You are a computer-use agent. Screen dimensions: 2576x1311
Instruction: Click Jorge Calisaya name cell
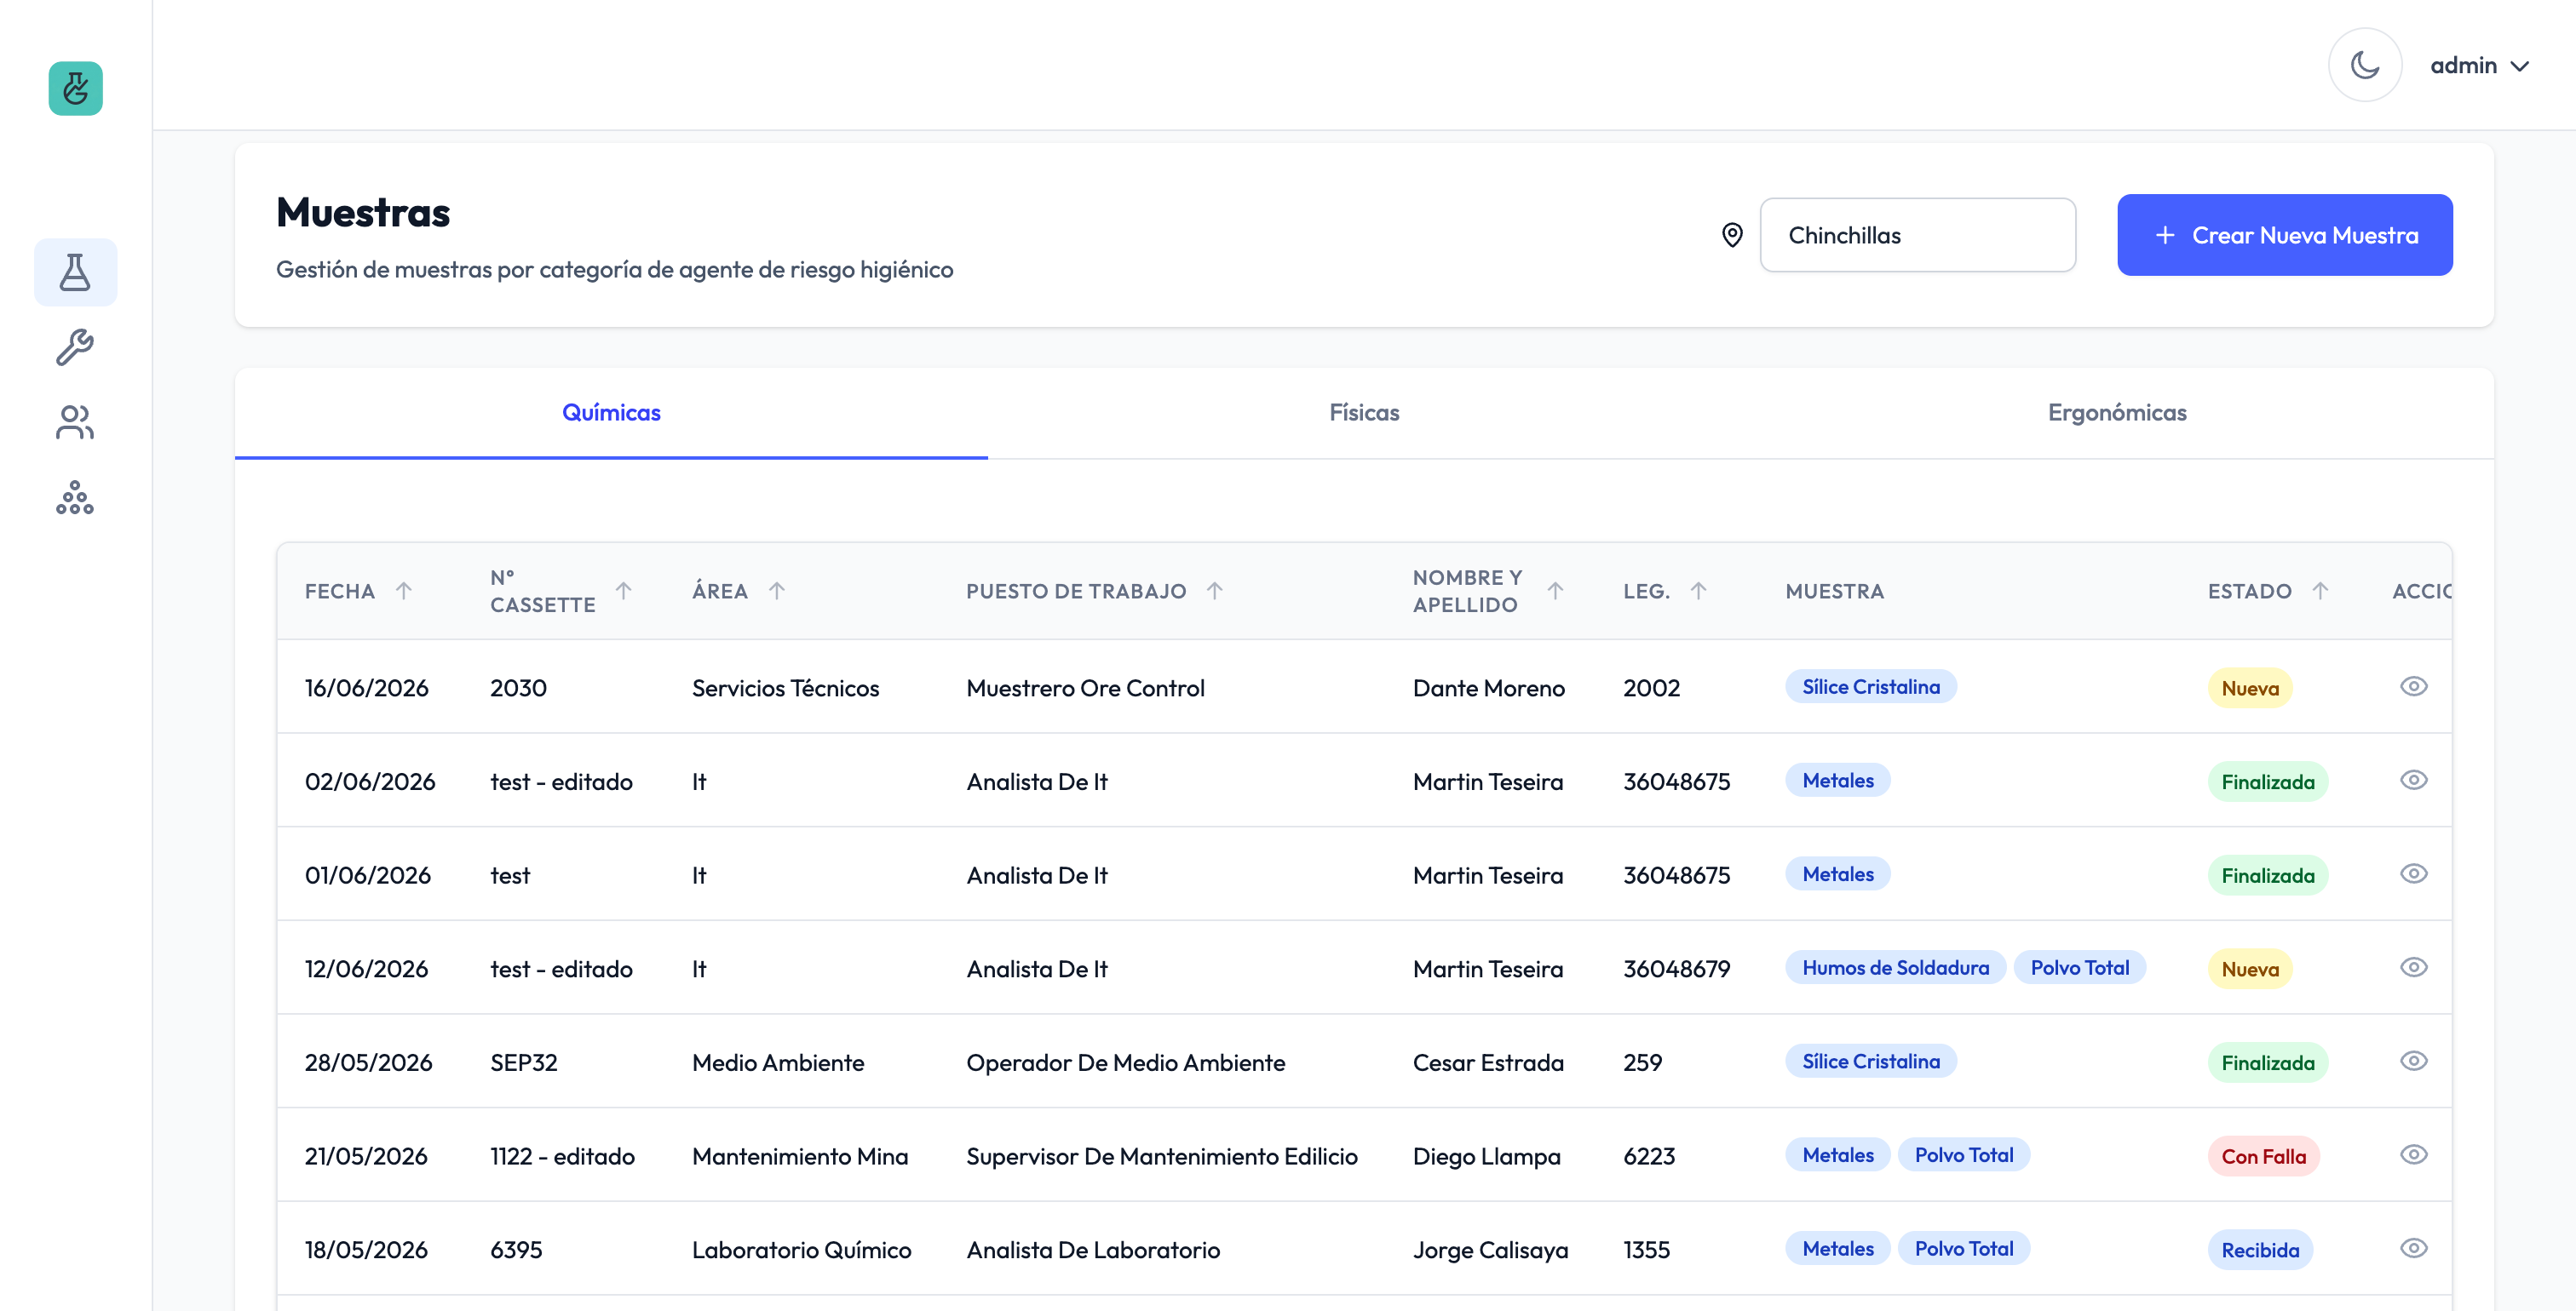point(1490,1250)
